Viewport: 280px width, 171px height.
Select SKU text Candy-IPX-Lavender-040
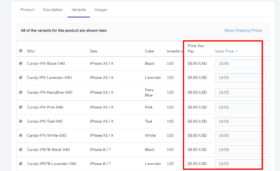49,77
